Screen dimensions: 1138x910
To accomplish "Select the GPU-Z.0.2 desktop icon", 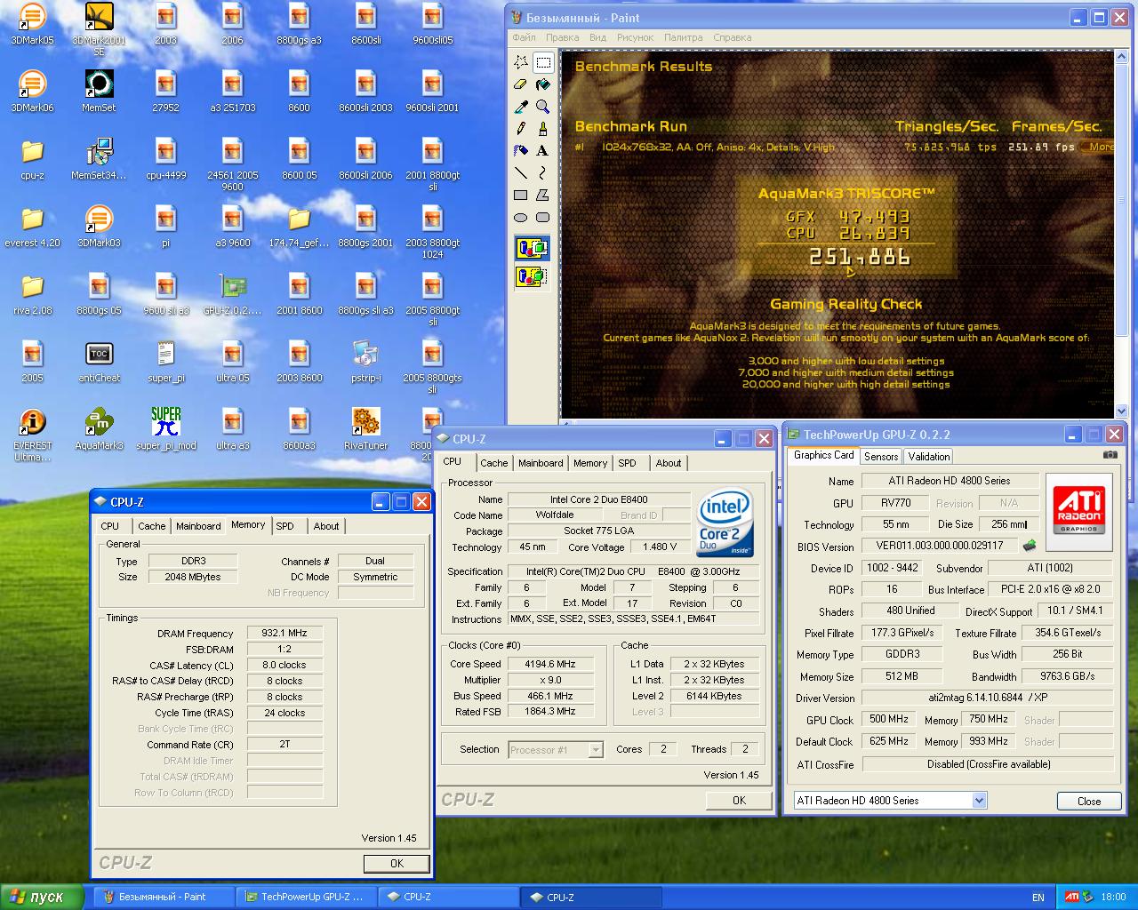I will point(233,294).
